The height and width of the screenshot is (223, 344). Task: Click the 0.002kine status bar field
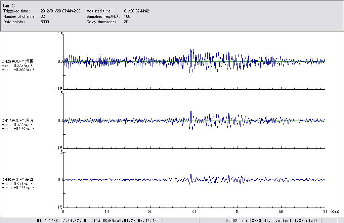(236, 221)
